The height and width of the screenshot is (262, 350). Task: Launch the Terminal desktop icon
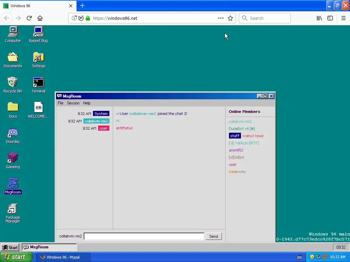[38, 85]
